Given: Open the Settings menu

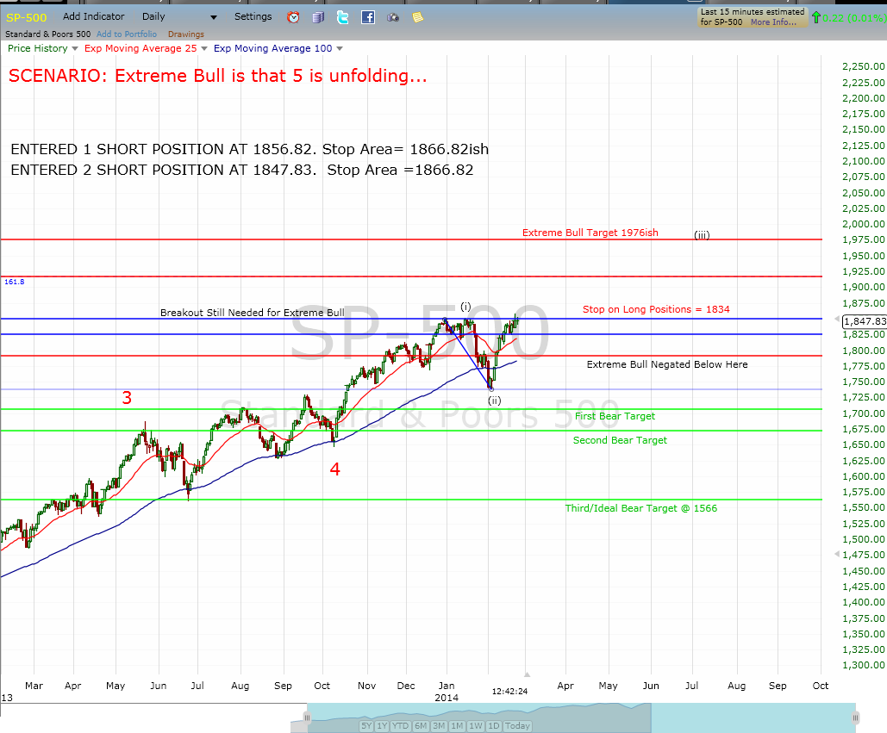Looking at the screenshot, I should click(253, 16).
